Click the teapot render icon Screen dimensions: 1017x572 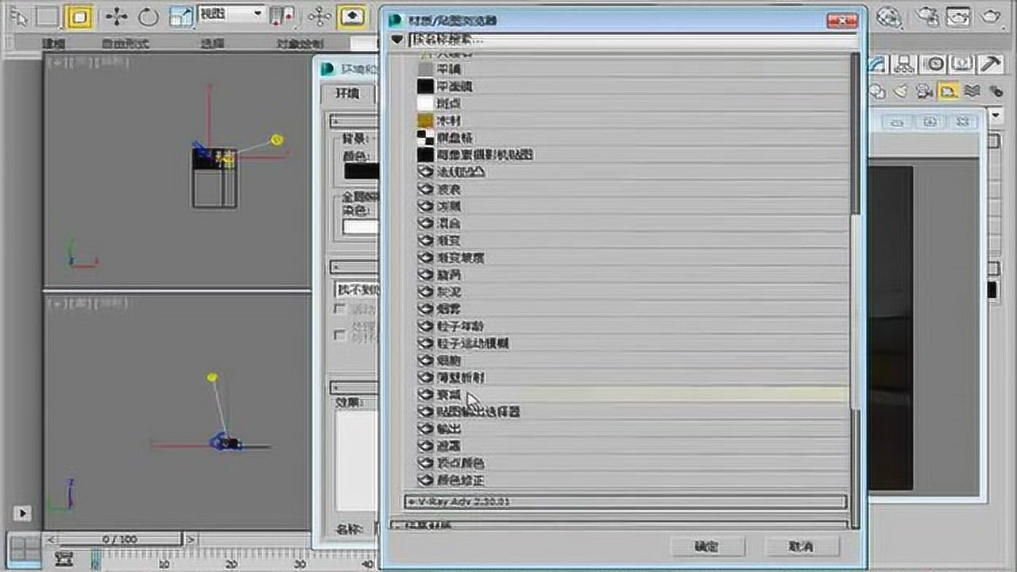tap(991, 15)
